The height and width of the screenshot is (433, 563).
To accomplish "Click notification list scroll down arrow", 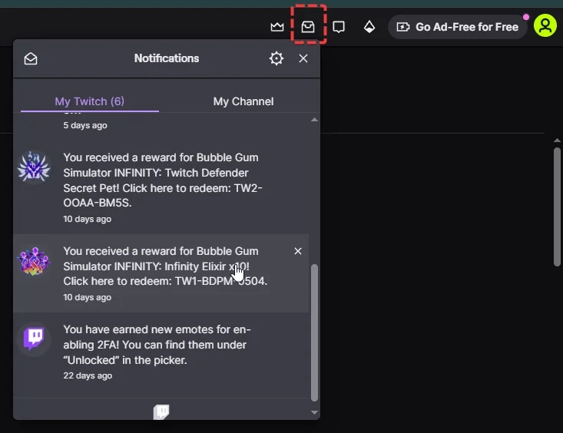I will 314,412.
